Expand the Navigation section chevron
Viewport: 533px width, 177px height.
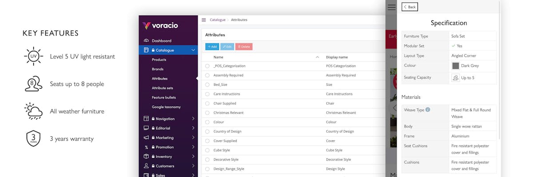193,119
